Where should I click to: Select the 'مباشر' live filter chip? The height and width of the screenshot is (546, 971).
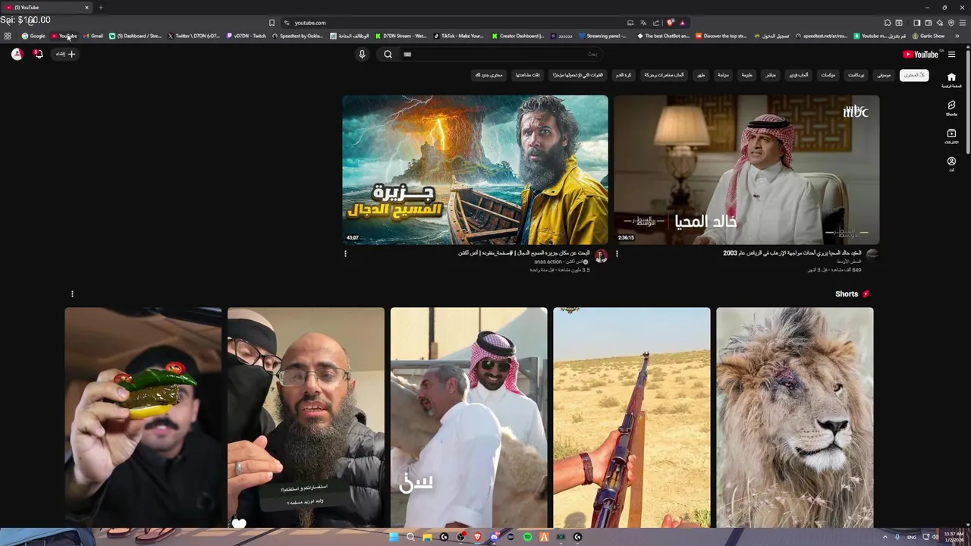pyautogui.click(x=771, y=75)
